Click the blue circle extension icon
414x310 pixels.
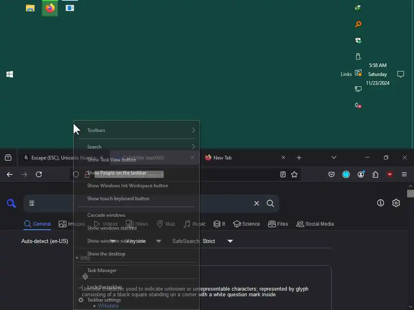346,174
